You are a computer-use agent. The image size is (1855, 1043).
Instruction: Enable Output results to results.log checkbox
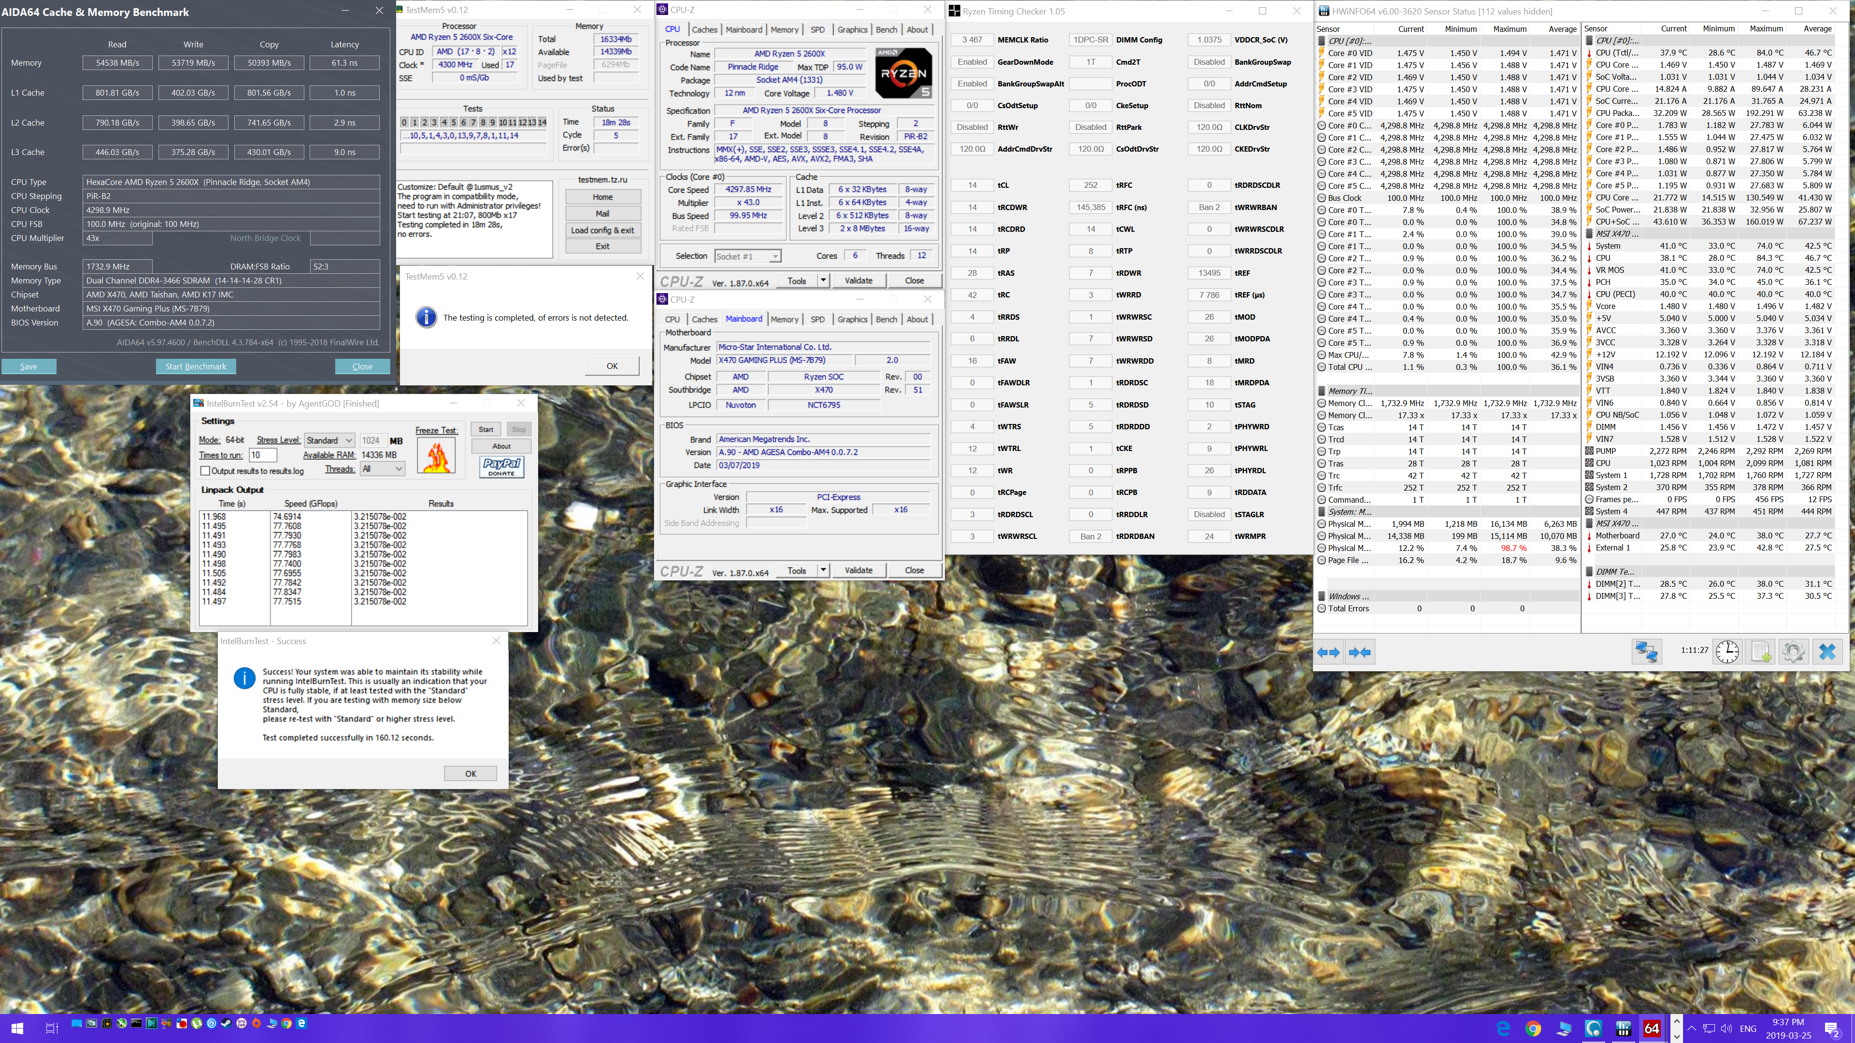(x=205, y=471)
